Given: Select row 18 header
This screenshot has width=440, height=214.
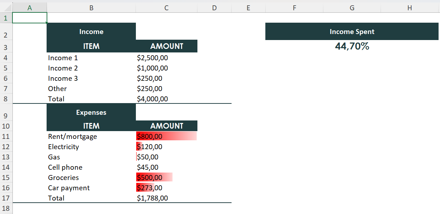Looking at the screenshot, I should (6, 208).
